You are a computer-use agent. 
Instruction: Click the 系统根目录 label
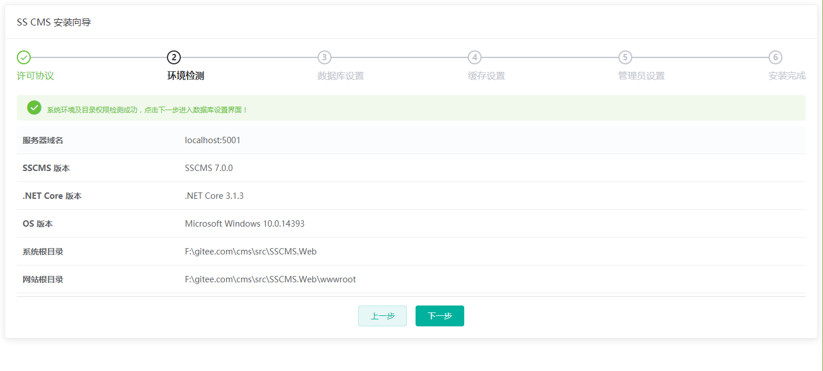[x=43, y=252]
